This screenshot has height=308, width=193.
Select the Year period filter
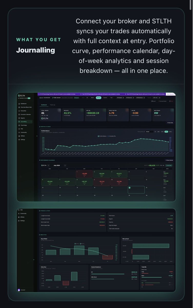point(111,98)
